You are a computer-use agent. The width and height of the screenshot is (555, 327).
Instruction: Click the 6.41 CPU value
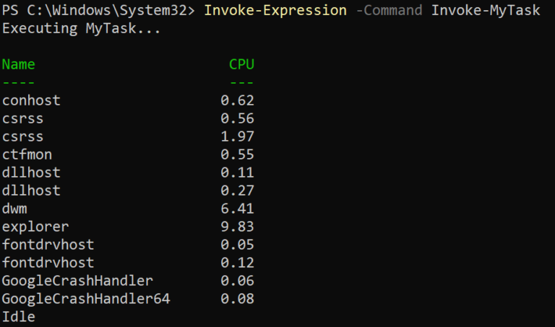click(237, 209)
